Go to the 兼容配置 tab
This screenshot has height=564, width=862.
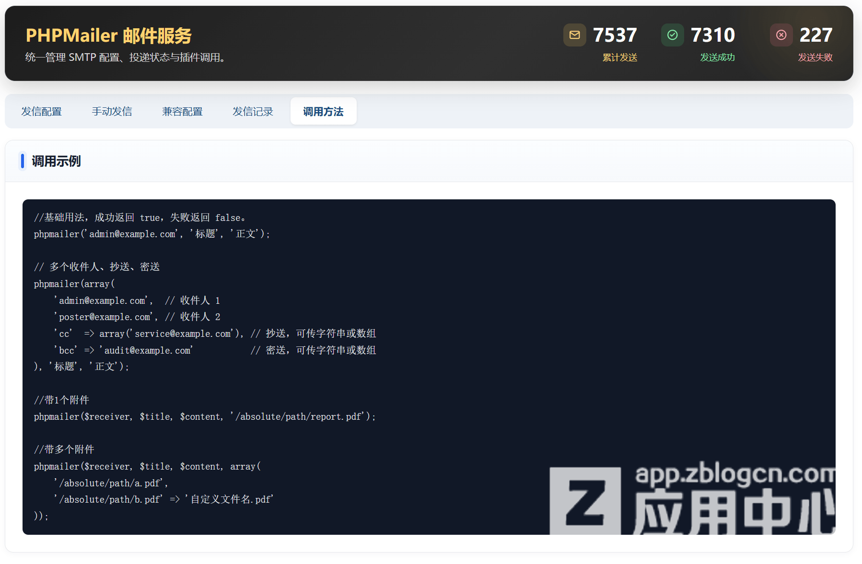click(x=182, y=111)
